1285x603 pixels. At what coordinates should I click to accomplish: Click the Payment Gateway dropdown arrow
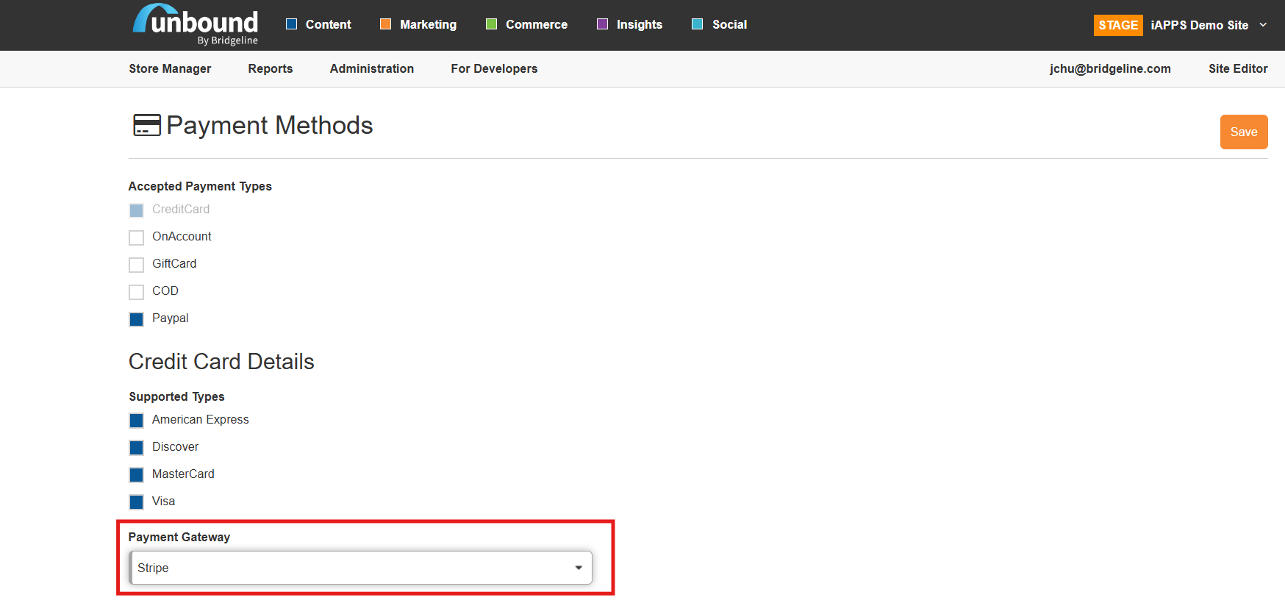579,568
